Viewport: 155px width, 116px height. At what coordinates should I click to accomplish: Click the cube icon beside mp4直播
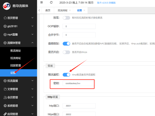click(5, 35)
